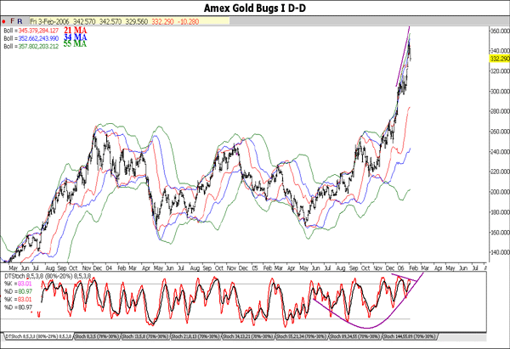
Task: Click the red 21 MA label
Action: (x=75, y=31)
